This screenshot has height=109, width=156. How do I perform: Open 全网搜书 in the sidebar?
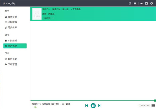[12, 22]
